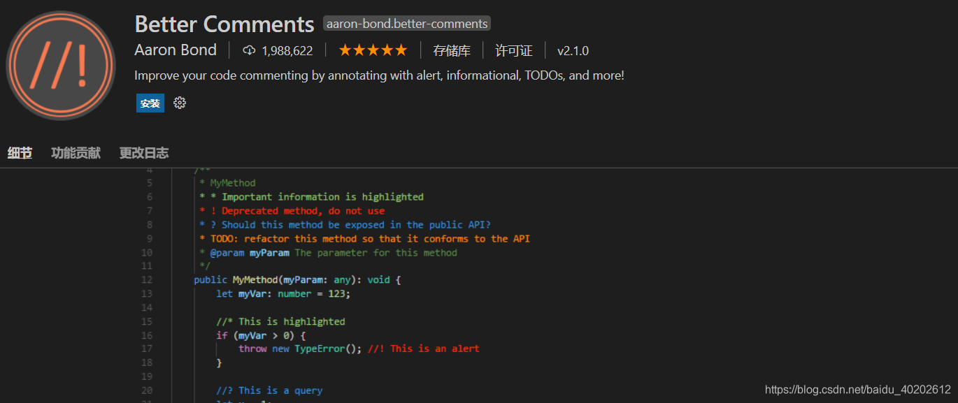Click the '//* This is highlighted' comment
Viewport: 958px width, 403px height.
280,322
